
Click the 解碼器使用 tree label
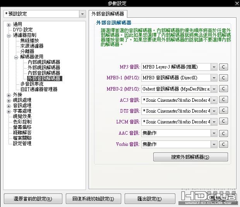pos(32,57)
